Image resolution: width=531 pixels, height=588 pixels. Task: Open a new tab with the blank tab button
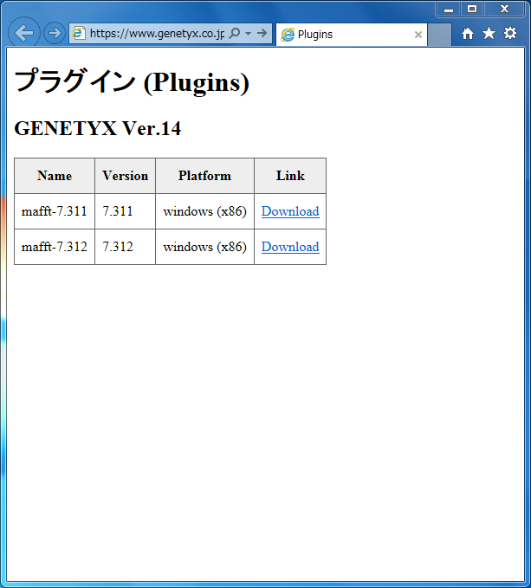(439, 35)
